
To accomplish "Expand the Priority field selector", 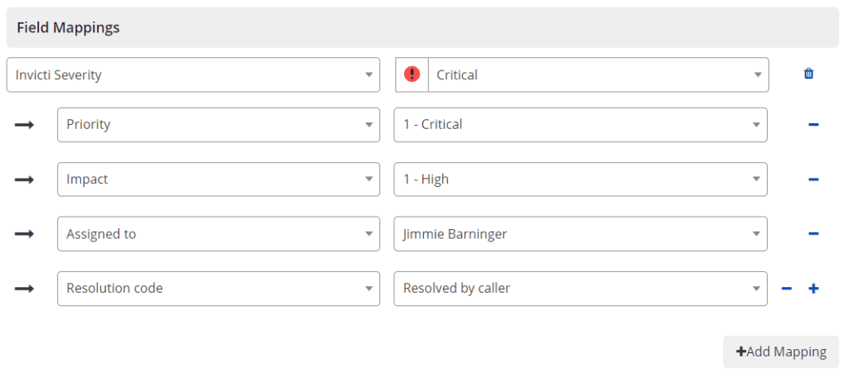I will 219,125.
